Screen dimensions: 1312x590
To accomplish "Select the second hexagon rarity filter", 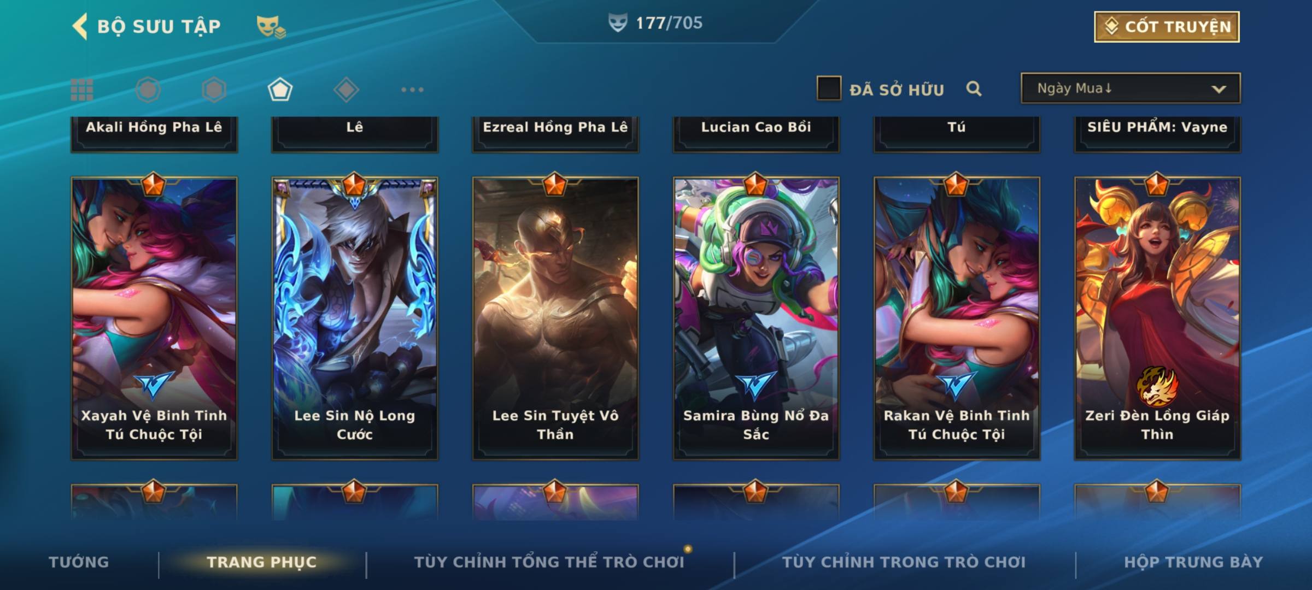I will (214, 90).
